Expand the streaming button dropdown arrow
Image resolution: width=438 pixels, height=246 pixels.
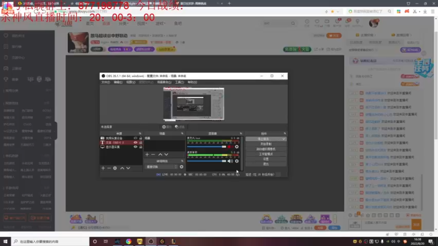click(x=284, y=139)
